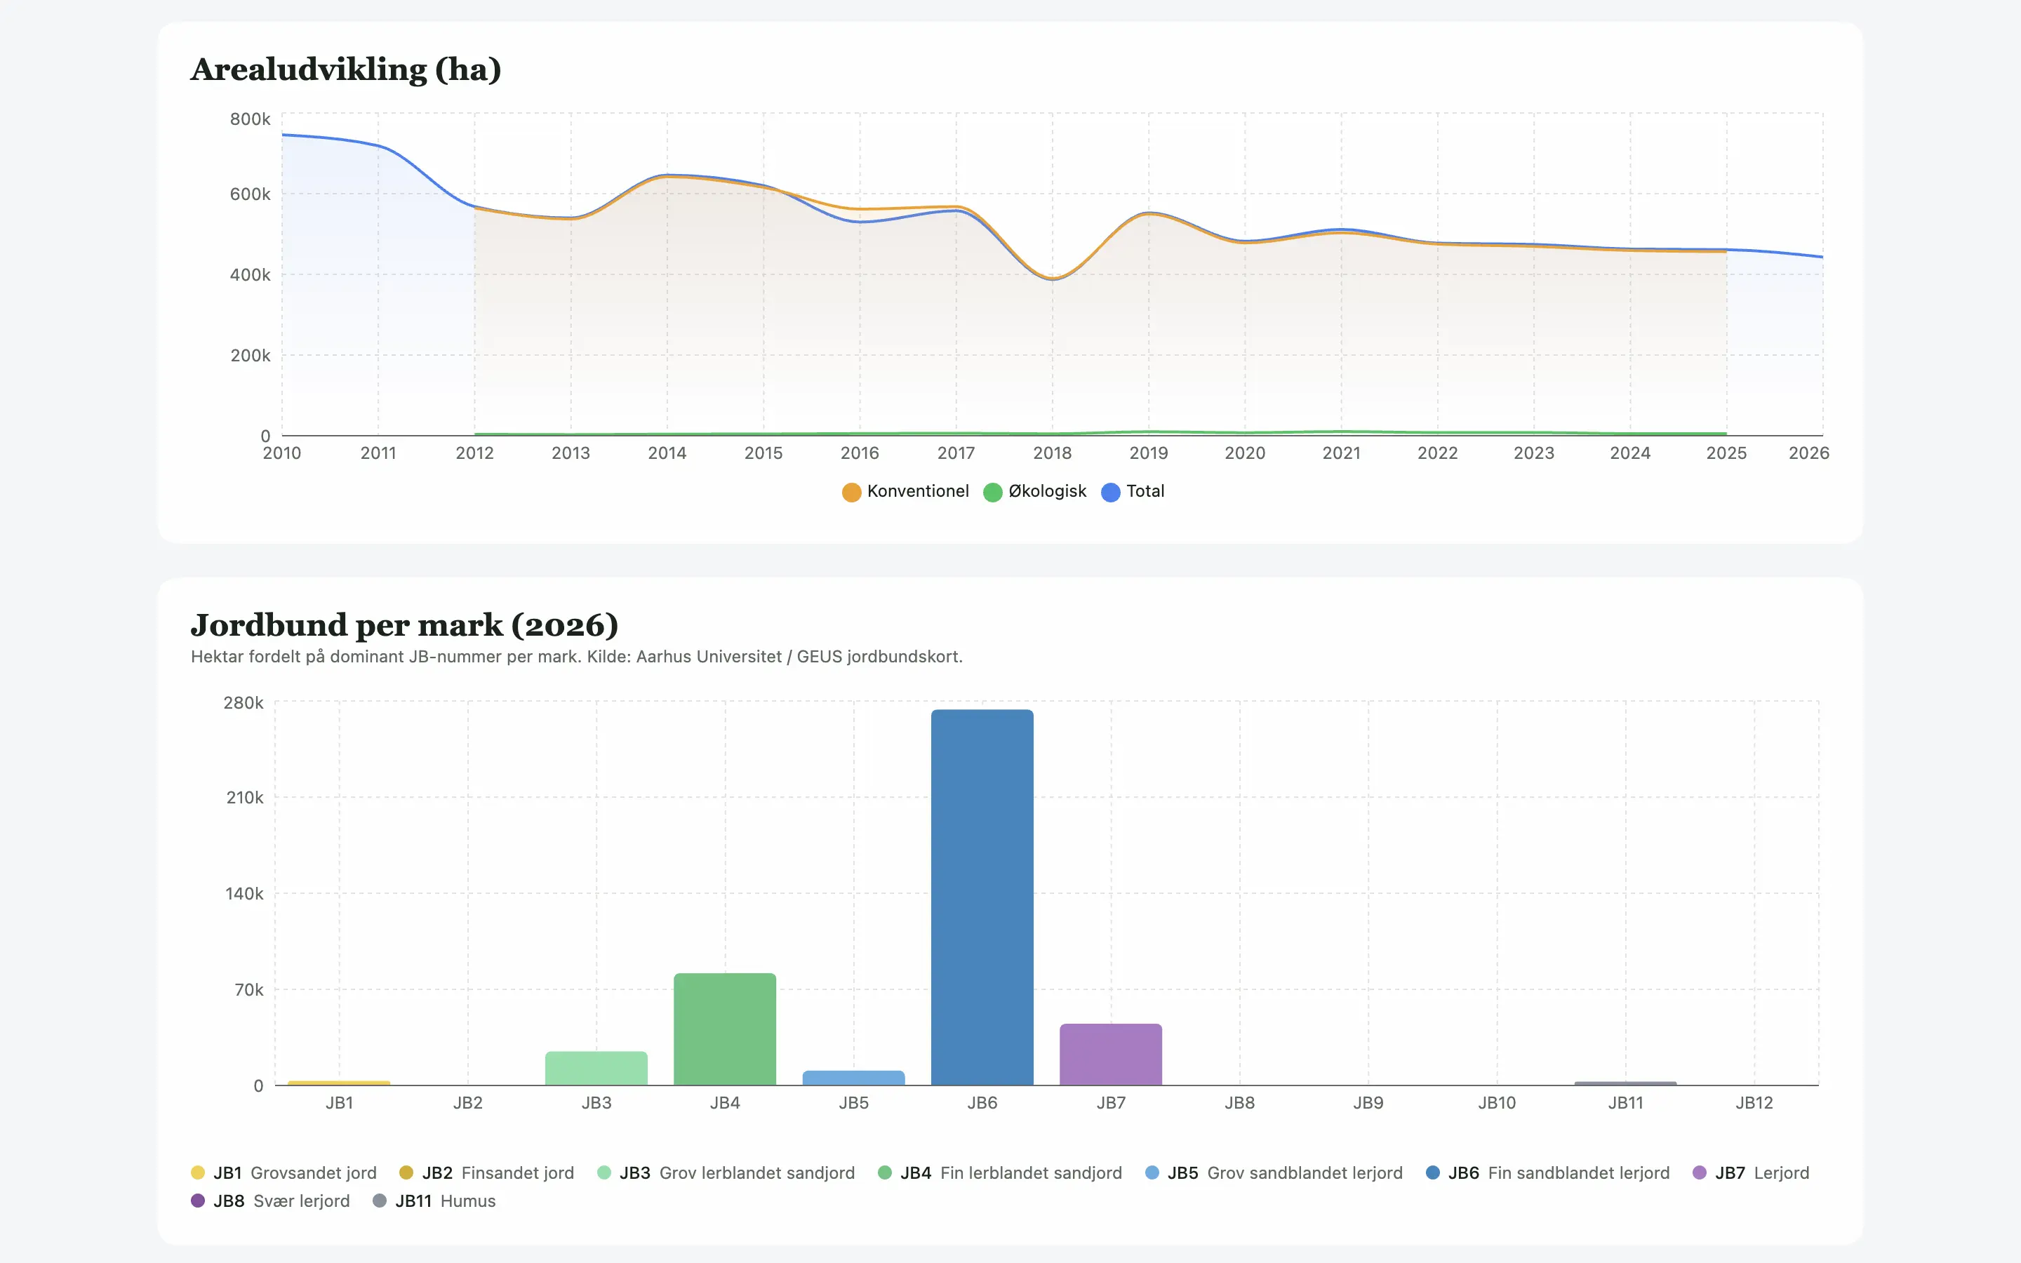Click legend item JB1 Grovsandet jord
Screen dimensions: 2021x1263
click(284, 1172)
